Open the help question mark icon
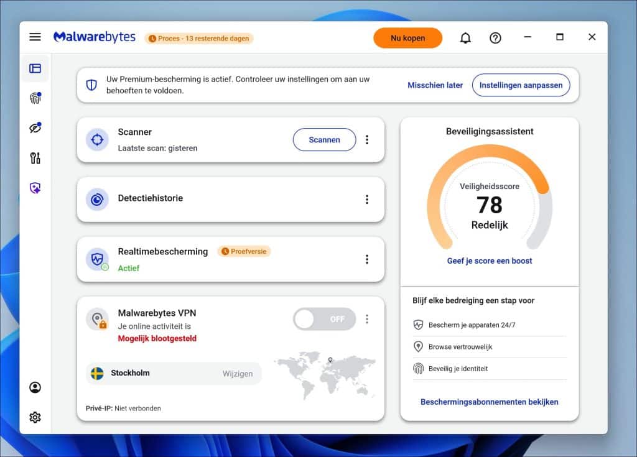637x457 pixels. click(x=495, y=37)
